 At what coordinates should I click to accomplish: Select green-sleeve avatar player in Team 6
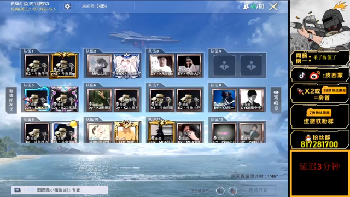pyautogui.click(x=100, y=100)
